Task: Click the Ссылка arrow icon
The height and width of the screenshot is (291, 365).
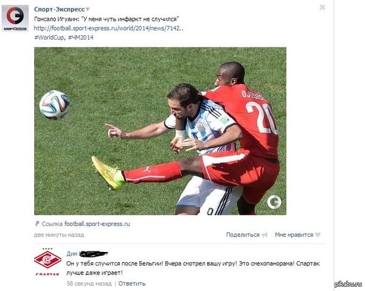Action: [36, 224]
